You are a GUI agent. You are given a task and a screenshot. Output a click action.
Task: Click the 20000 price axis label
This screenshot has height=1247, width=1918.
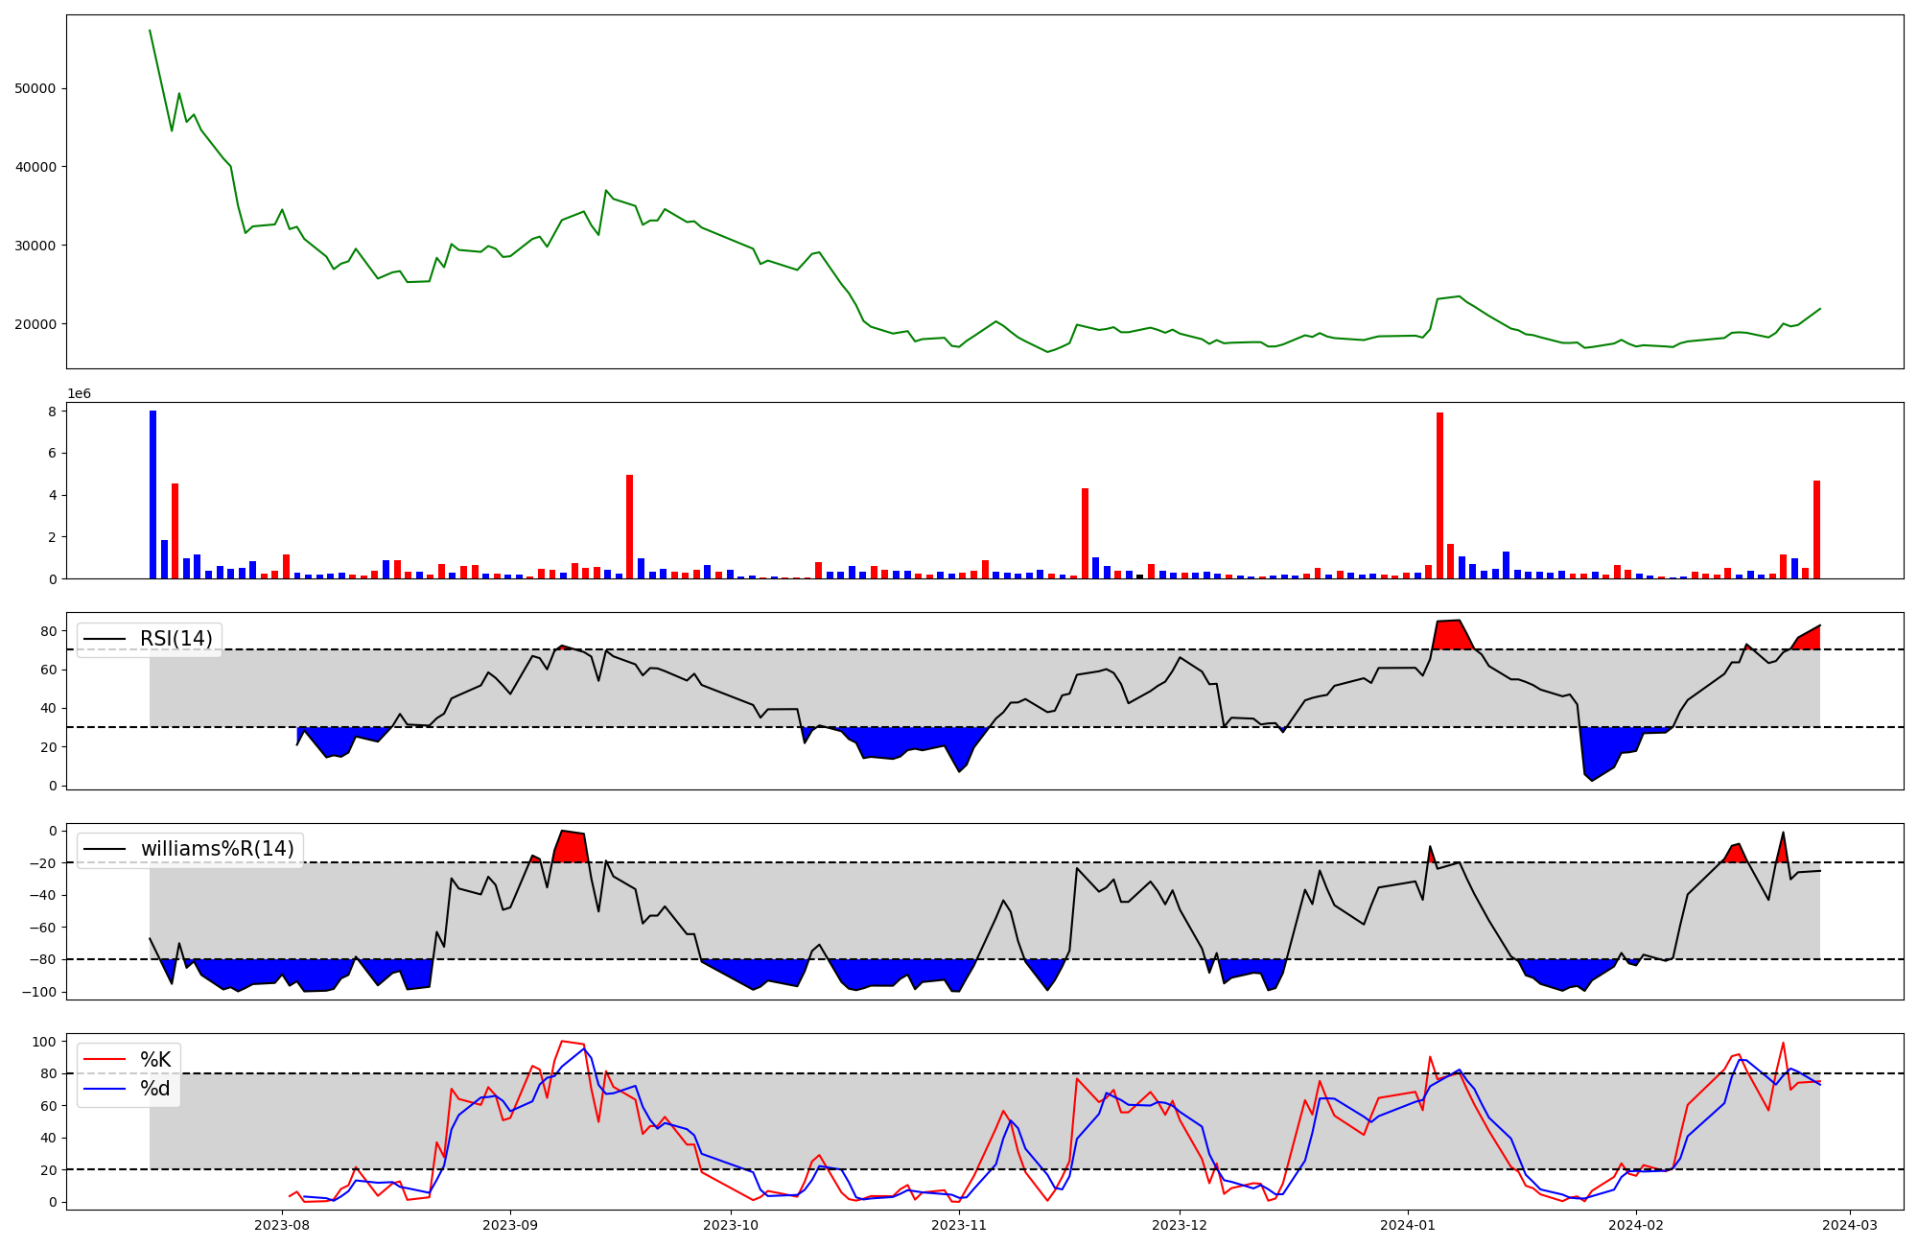[35, 324]
